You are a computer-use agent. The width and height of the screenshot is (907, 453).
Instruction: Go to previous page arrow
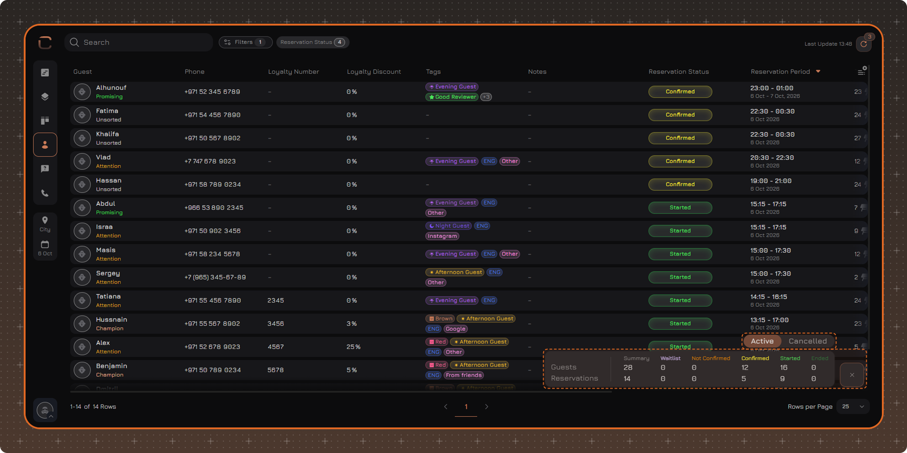pos(446,406)
